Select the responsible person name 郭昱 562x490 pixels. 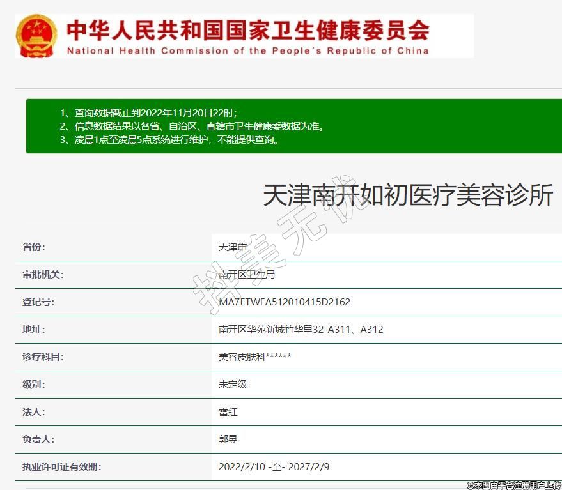pyautogui.click(x=228, y=440)
